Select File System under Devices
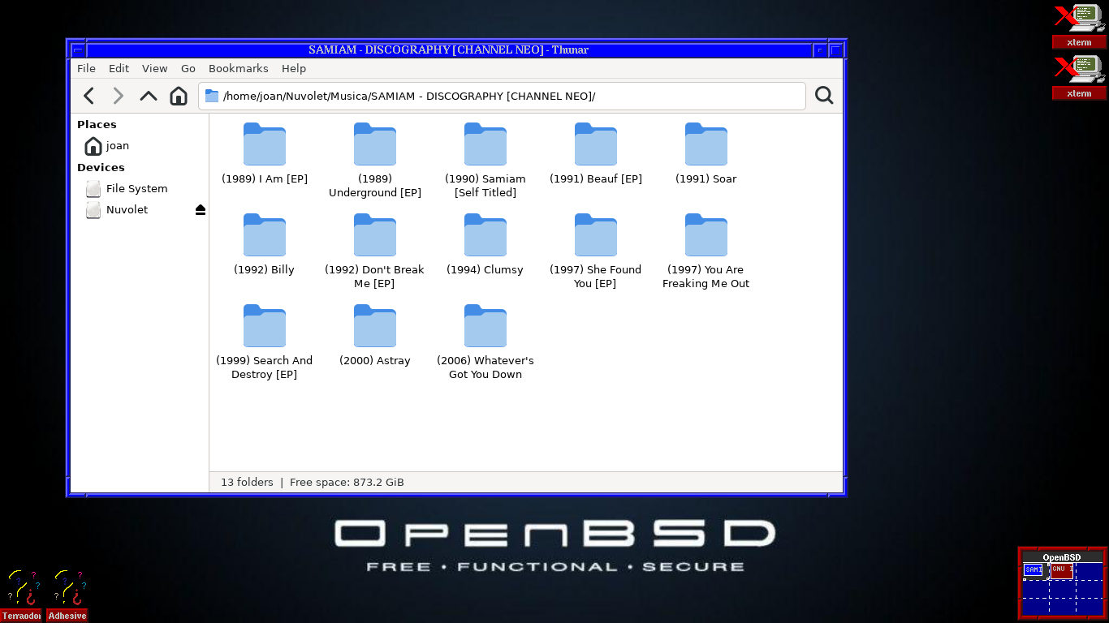This screenshot has height=623, width=1109. point(136,188)
